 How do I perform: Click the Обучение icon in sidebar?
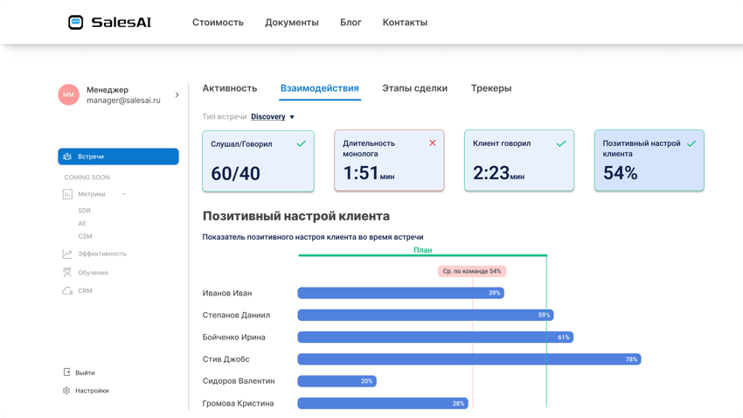(x=67, y=272)
